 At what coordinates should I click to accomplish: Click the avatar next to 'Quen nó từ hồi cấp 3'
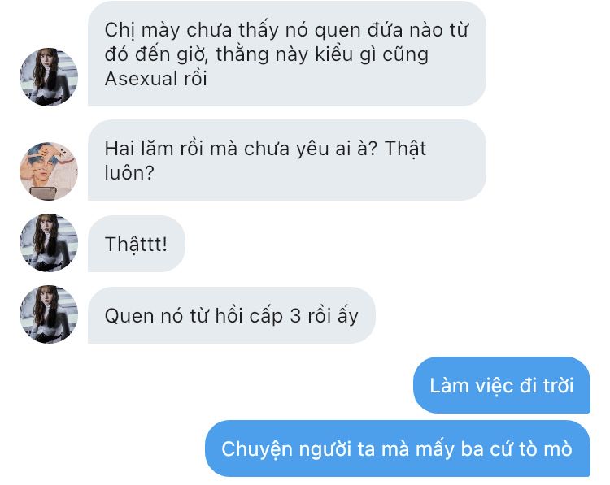49,314
